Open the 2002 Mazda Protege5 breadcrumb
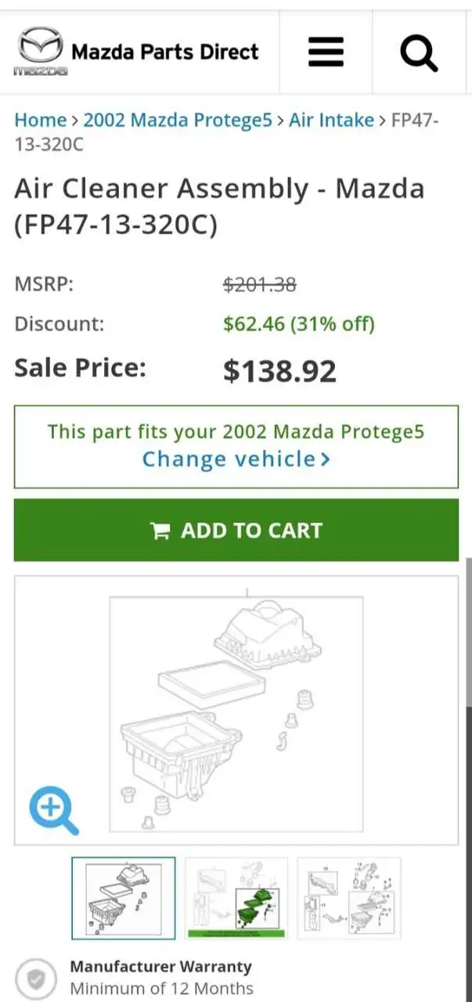The image size is (472, 1002). (x=178, y=120)
